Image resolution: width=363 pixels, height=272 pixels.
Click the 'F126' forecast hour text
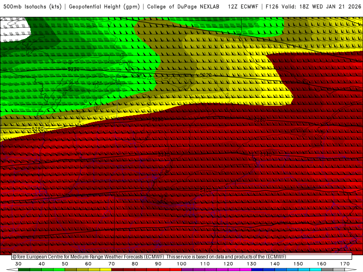[272, 7]
